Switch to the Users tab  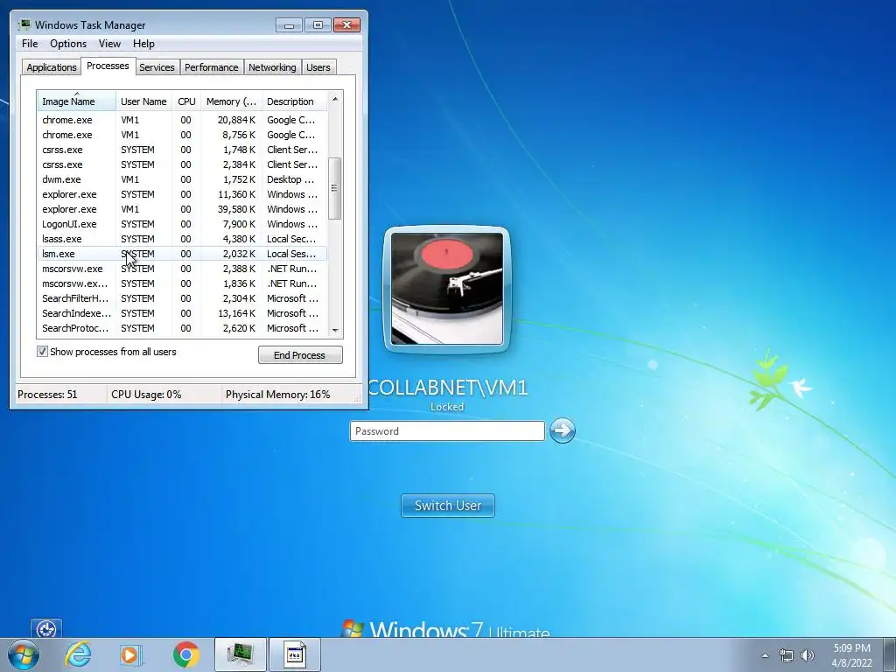318,66
